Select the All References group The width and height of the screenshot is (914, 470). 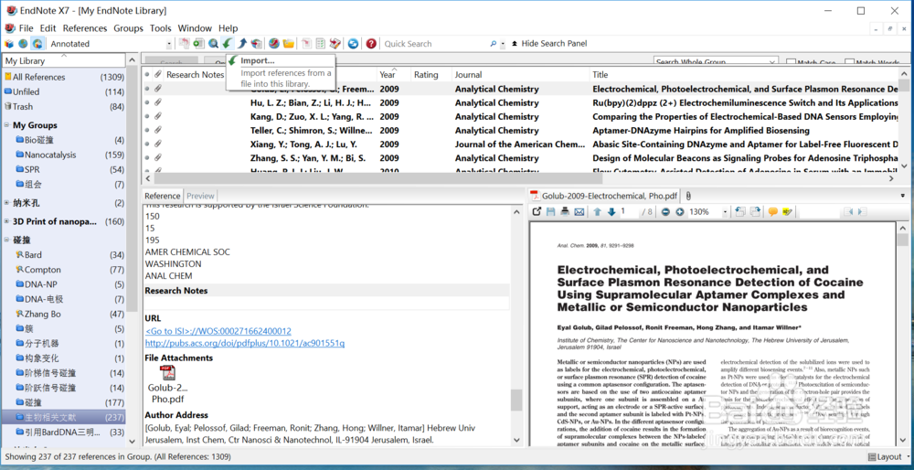click(39, 77)
